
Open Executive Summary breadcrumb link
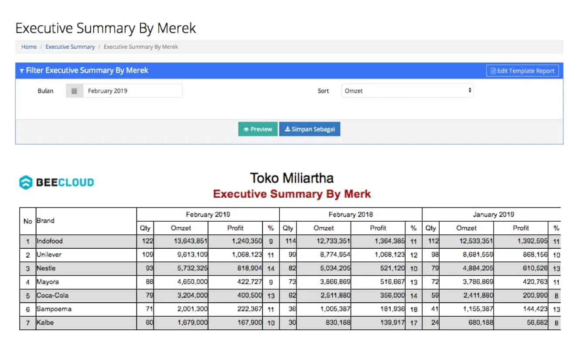70,47
